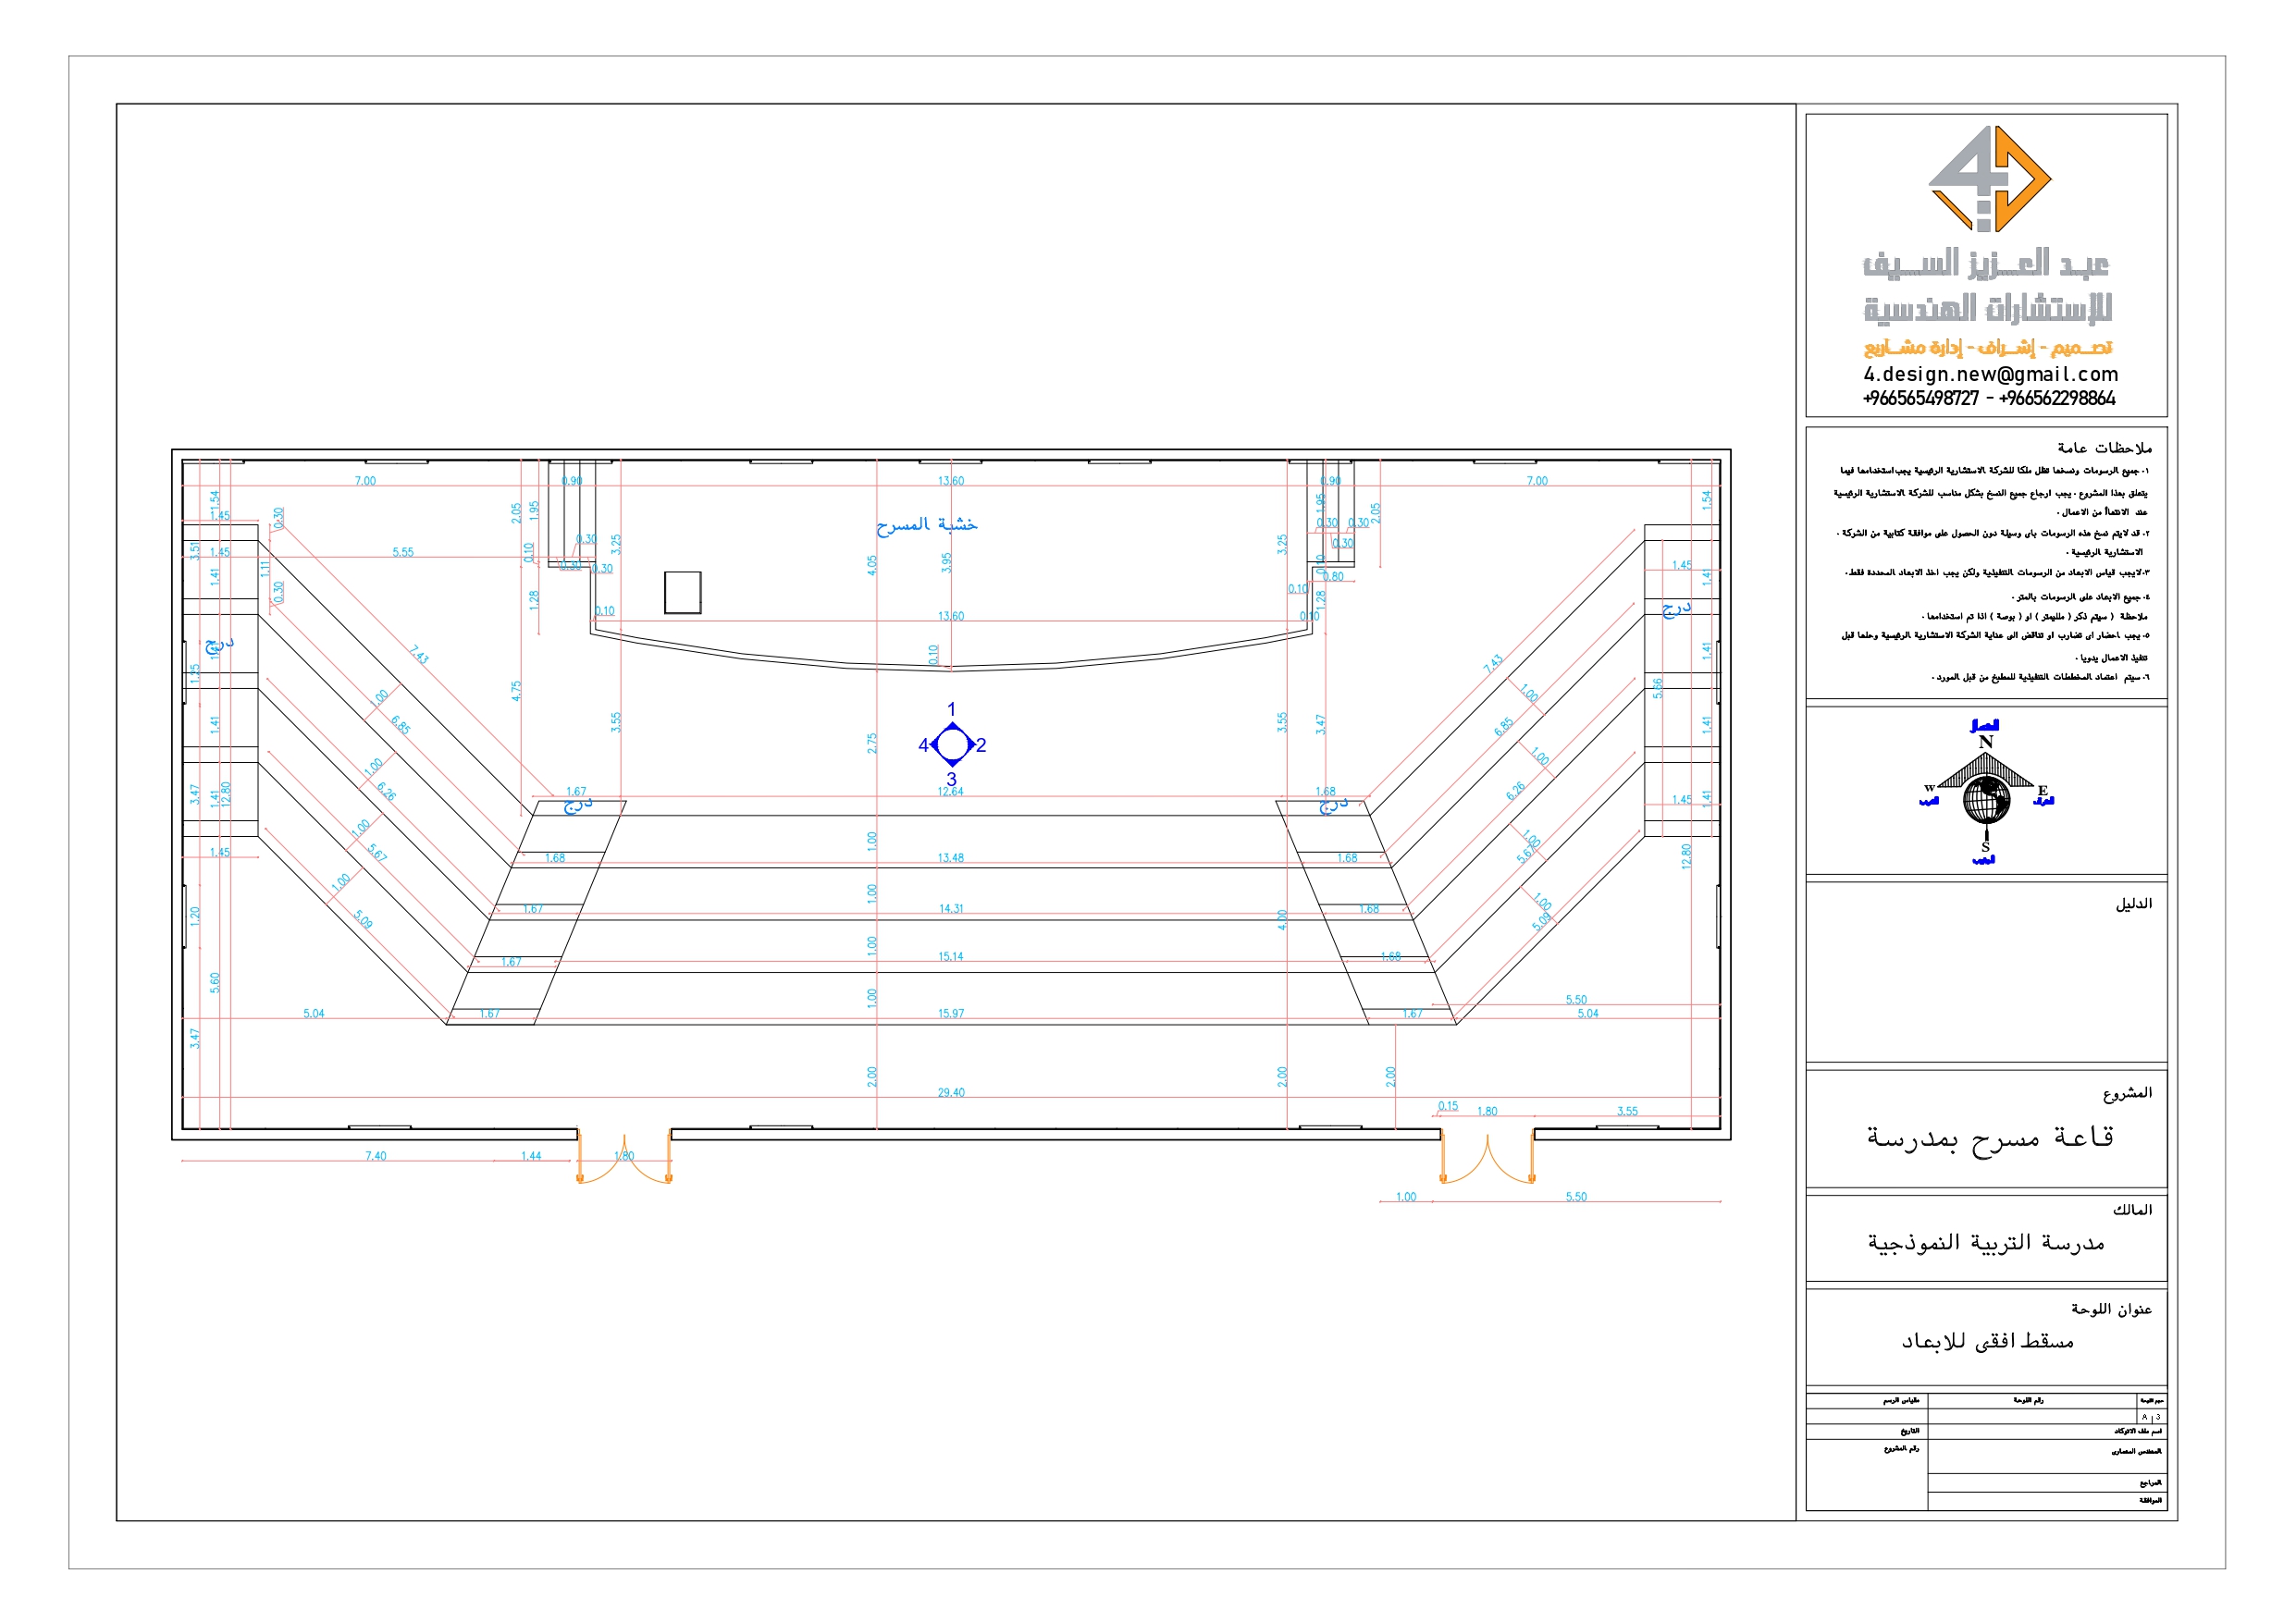Click the 15.97 row dimension

coord(951,1014)
